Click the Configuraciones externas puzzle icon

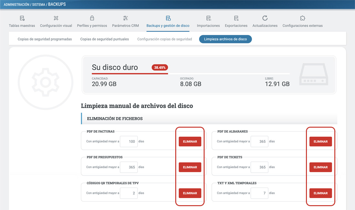(x=302, y=18)
